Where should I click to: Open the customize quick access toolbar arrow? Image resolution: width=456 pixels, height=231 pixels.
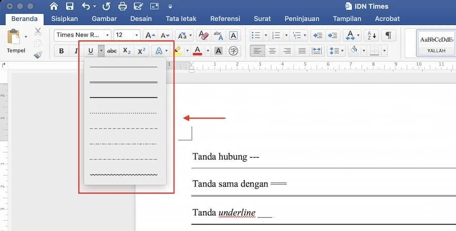(x=170, y=7)
